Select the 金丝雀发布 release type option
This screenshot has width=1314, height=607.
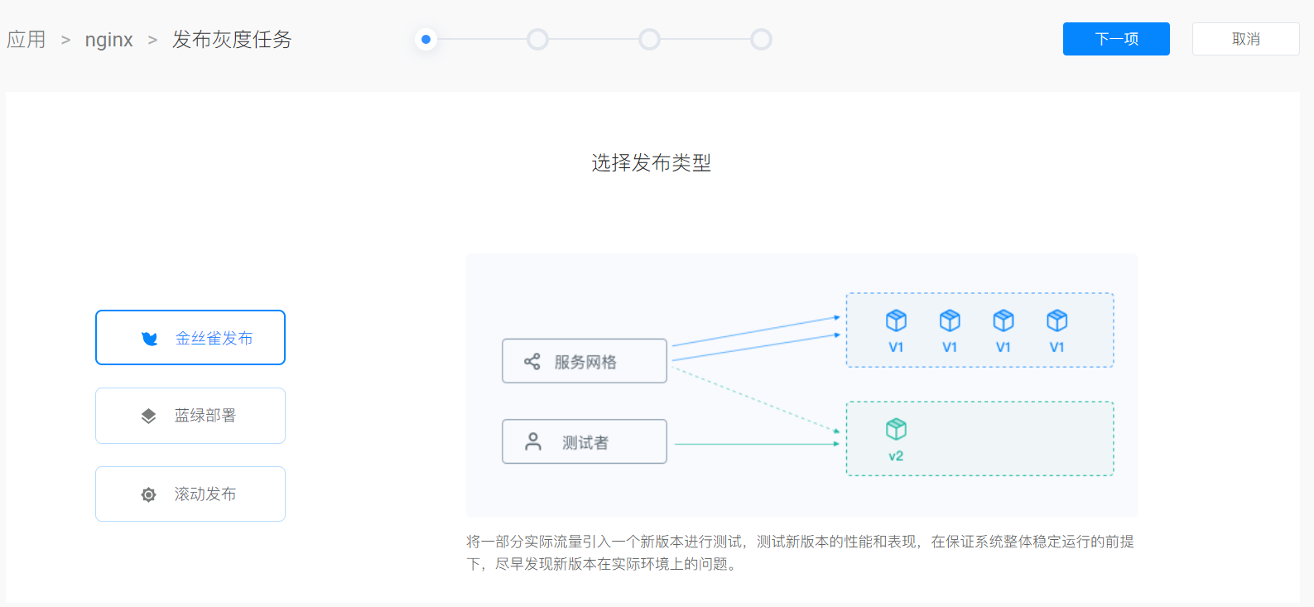click(x=190, y=338)
